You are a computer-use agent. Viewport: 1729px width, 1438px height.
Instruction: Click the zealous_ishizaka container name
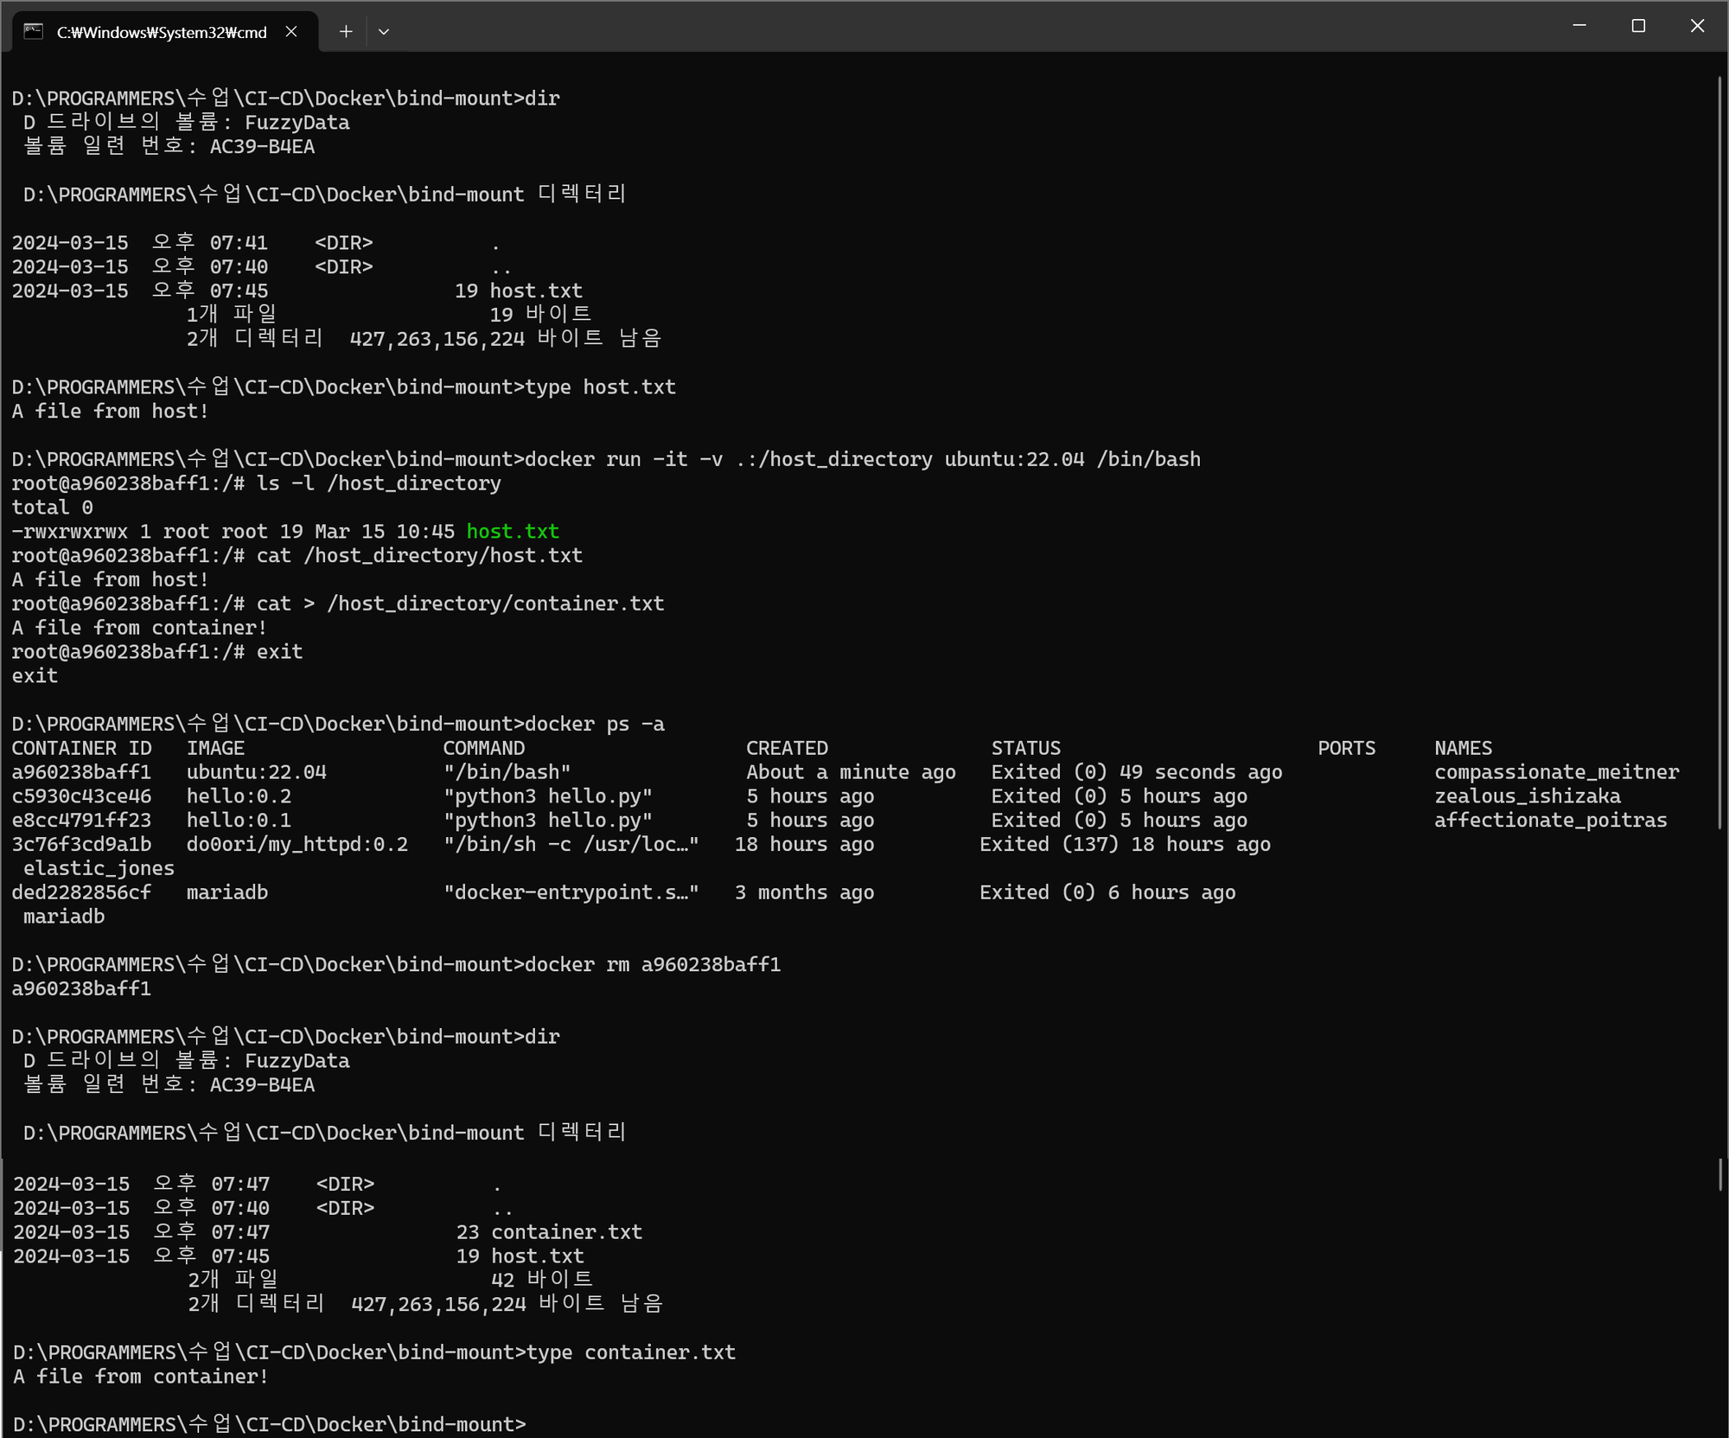(1528, 796)
